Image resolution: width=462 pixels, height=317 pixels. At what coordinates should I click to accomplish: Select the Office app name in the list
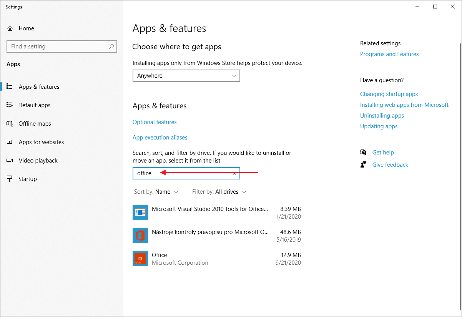[160, 255]
